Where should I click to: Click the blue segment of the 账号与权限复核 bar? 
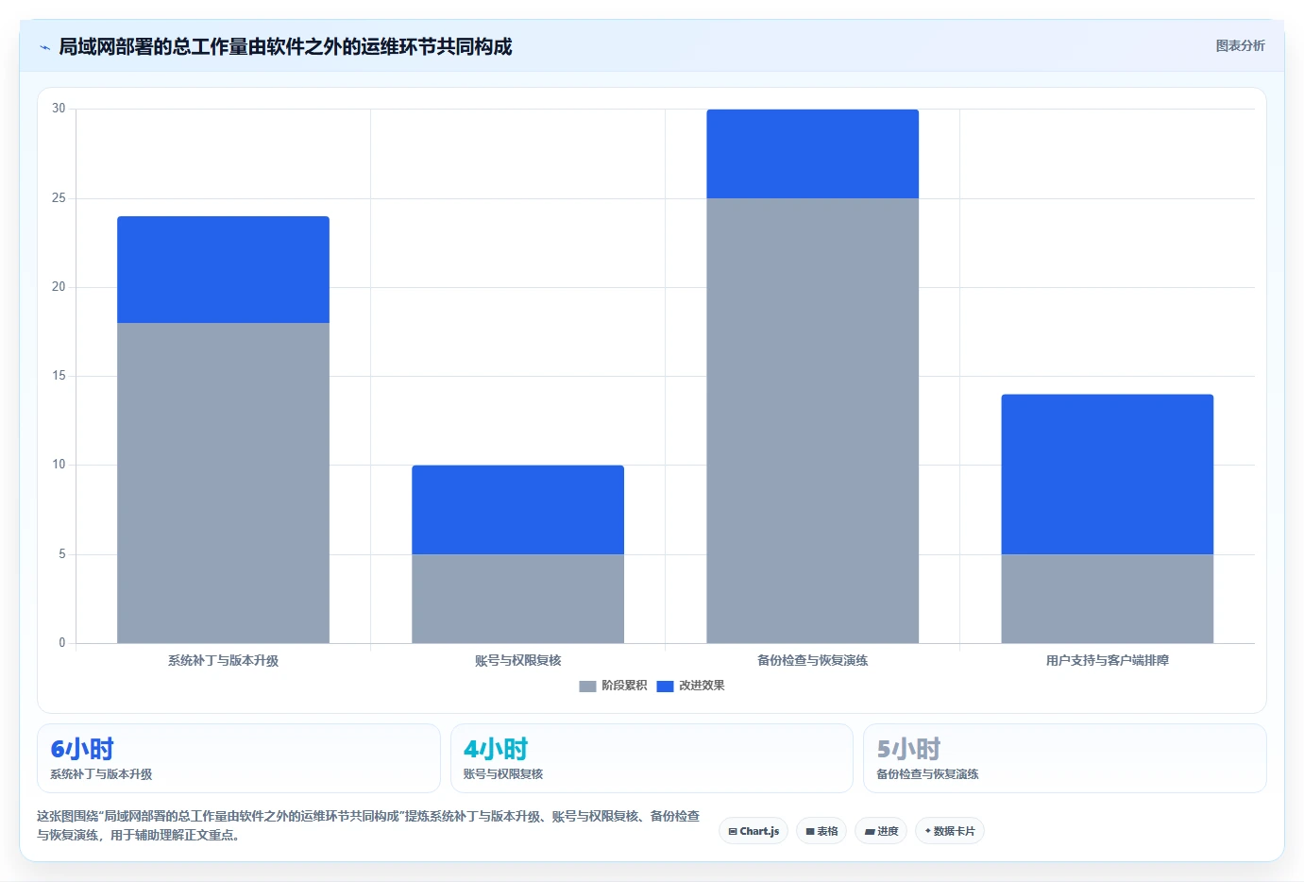tap(517, 510)
